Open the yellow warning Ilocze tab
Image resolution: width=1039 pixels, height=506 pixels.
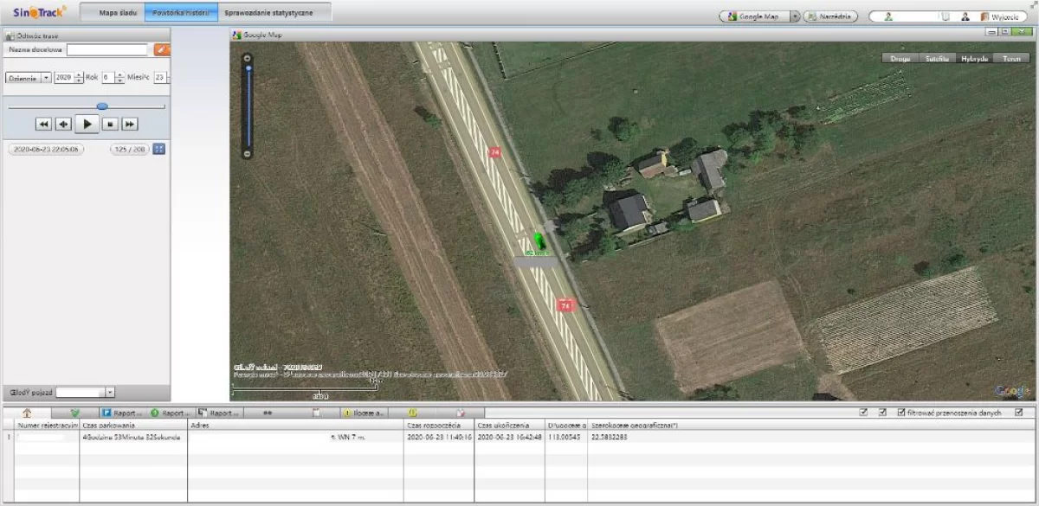click(365, 413)
